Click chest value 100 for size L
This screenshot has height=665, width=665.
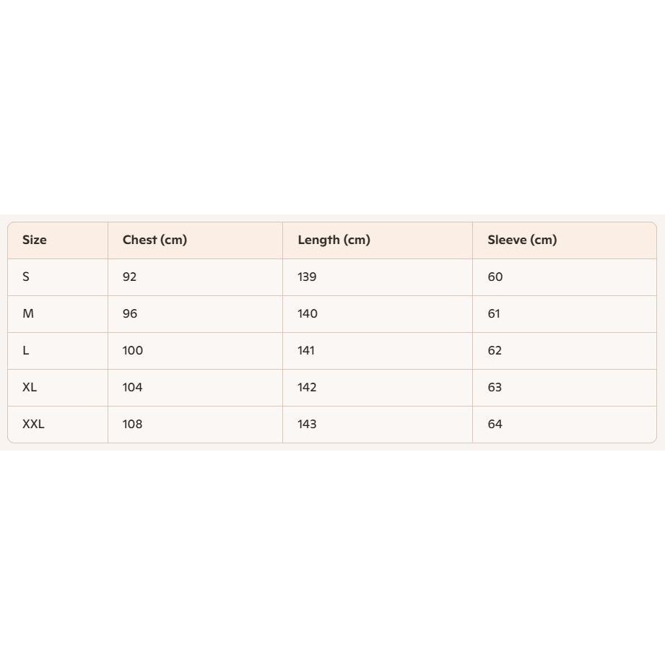[133, 351]
